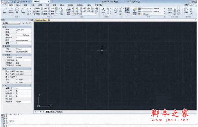Select the Arc (圆弧) draw tool

point(23,11)
